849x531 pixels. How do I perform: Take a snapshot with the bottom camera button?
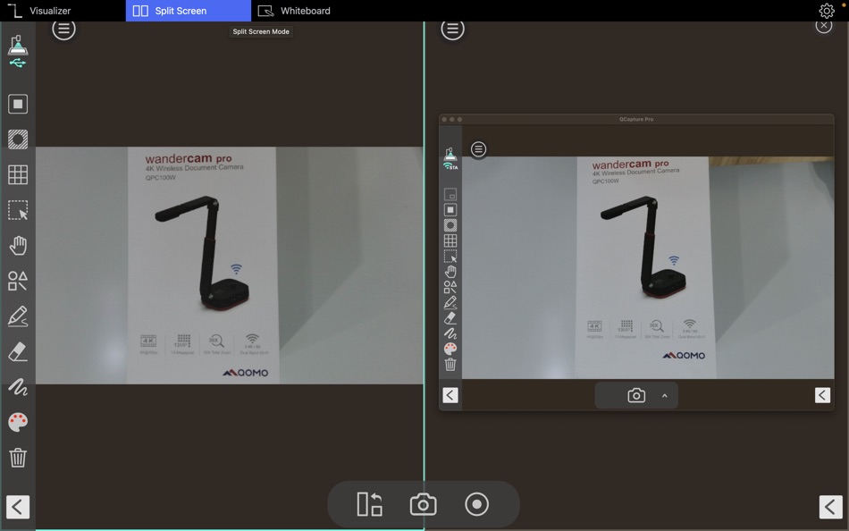tap(423, 504)
